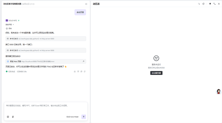
Task: Click the 思考 thinking label
Action: [10, 28]
